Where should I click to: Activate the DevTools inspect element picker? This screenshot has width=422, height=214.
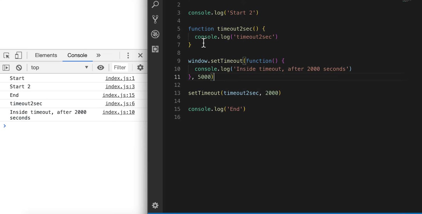[x=6, y=55]
